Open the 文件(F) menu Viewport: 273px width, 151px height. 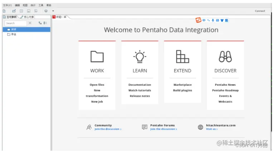click(7, 5)
